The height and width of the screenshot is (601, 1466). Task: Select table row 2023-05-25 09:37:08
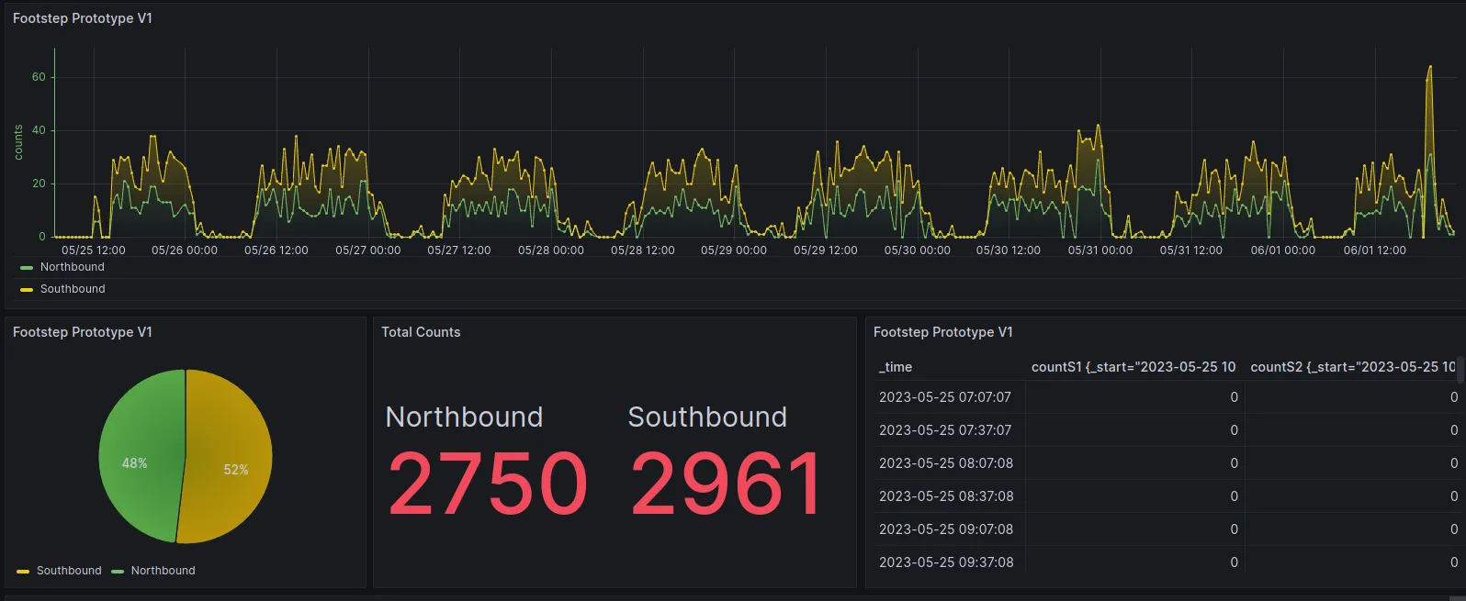point(1167,561)
